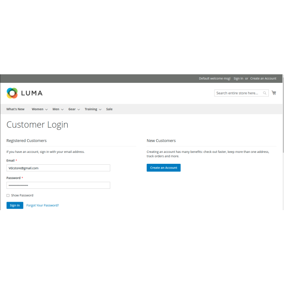Viewport: 284px width, 284px height.
Task: Open the shopping cart icon
Action: pos(274,93)
